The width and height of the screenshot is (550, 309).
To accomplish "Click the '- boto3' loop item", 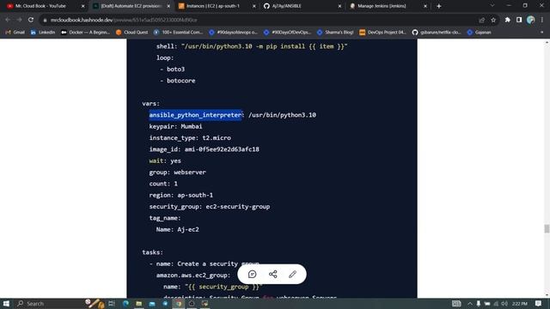I will click(x=172, y=69).
